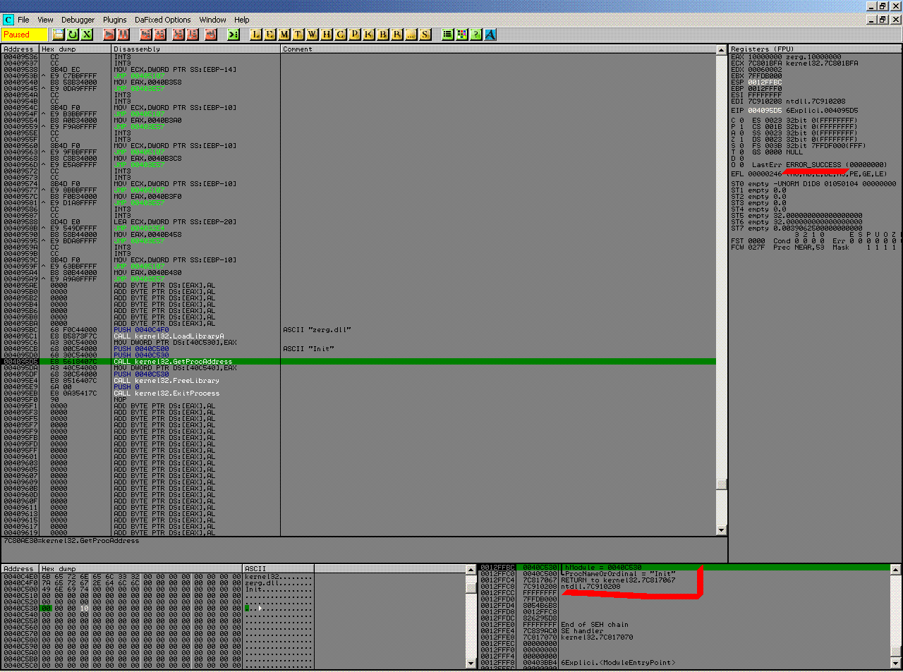Show the CPU window via the C icon
This screenshot has width=903, height=672.
[341, 34]
